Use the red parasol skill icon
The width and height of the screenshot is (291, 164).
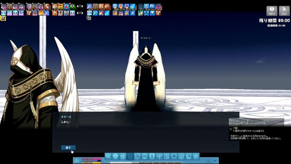[x=60, y=6]
